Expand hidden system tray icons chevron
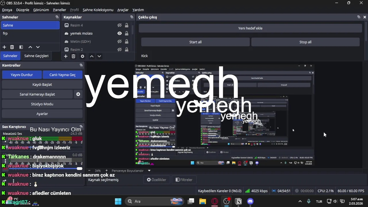 300,201
